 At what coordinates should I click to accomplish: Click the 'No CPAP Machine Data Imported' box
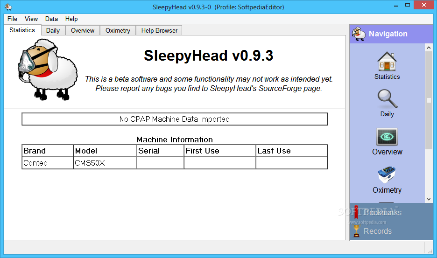(175, 119)
